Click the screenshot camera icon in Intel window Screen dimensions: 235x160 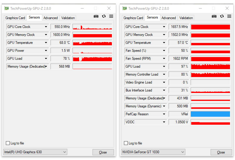click(x=96, y=16)
